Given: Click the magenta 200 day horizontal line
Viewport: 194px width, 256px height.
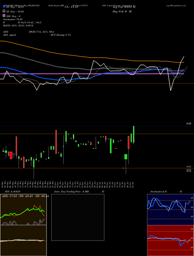Looking at the screenshot, I should pyautogui.click(x=92, y=74).
